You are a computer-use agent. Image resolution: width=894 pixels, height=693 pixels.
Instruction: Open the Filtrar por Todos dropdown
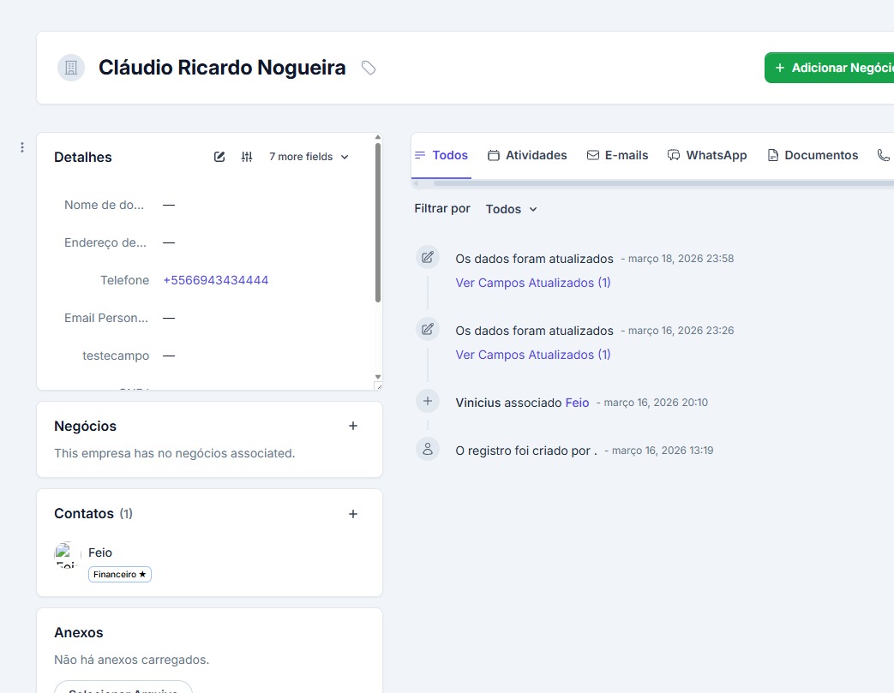[x=511, y=209]
